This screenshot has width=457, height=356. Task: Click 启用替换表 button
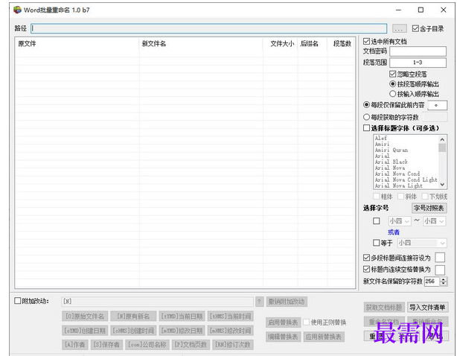(x=283, y=322)
